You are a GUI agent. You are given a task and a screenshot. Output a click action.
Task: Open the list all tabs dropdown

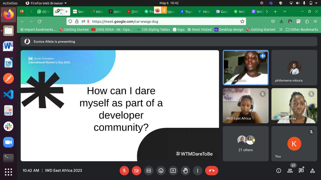[x=285, y=11]
